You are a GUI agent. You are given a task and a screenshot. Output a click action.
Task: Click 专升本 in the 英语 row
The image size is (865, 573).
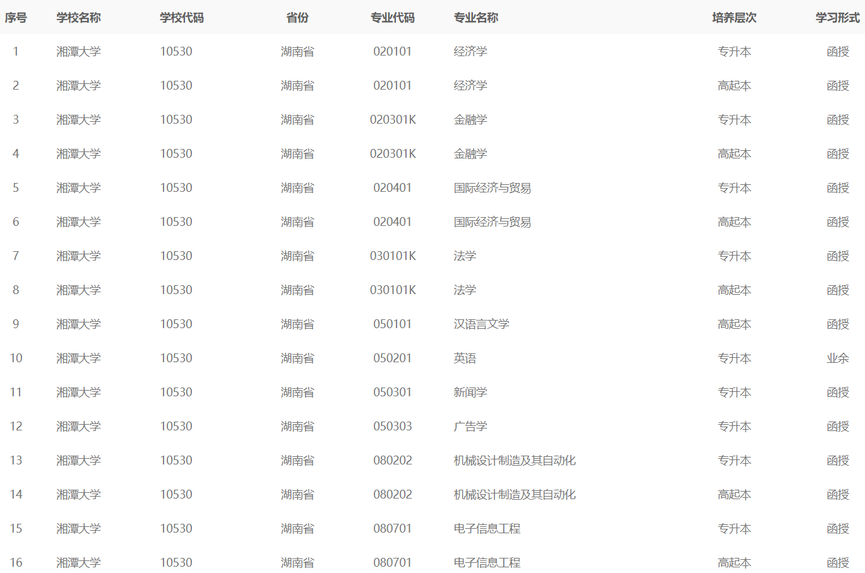[734, 358]
